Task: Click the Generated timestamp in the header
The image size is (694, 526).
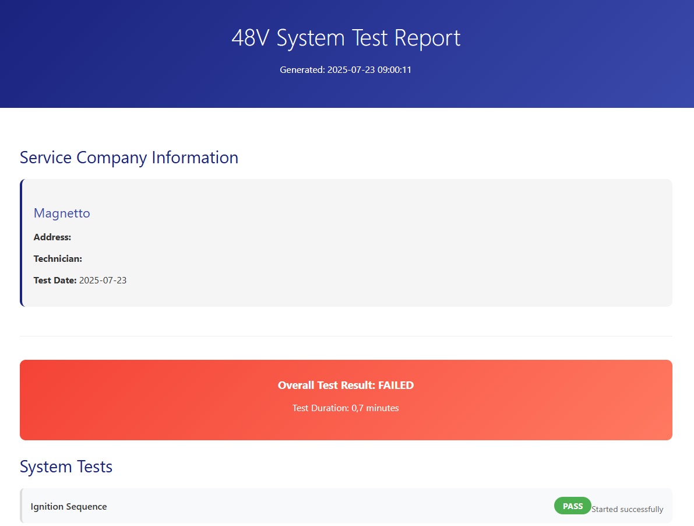Action: (x=346, y=69)
